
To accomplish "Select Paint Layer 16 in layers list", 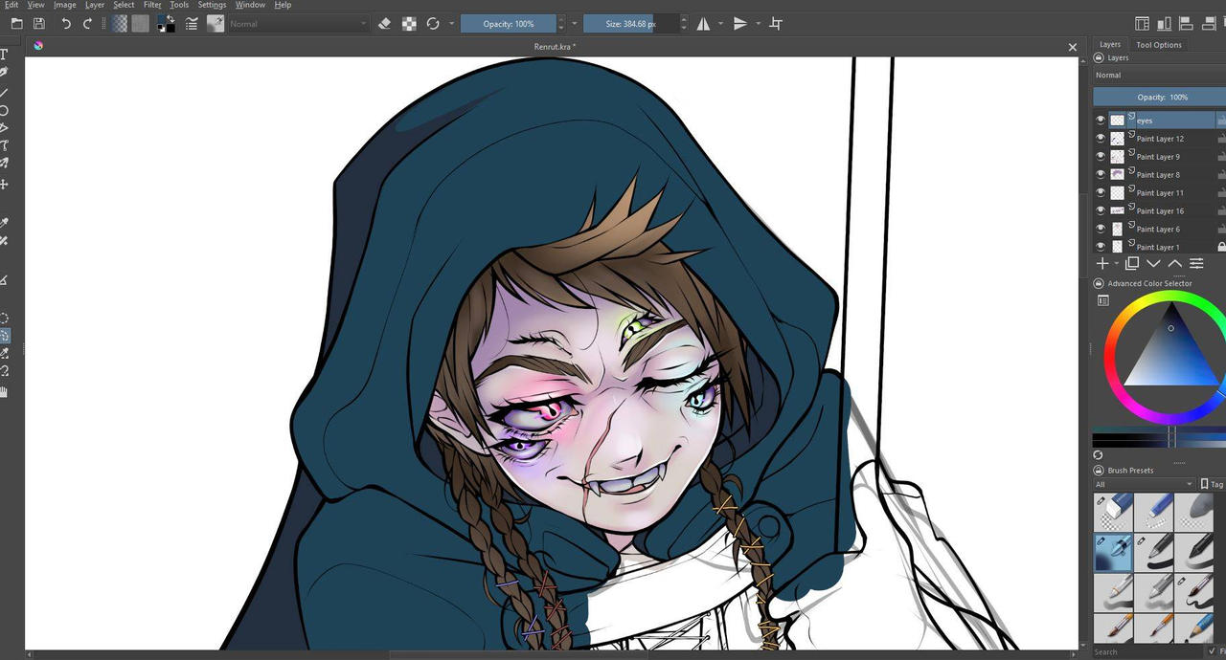I will 1160,210.
